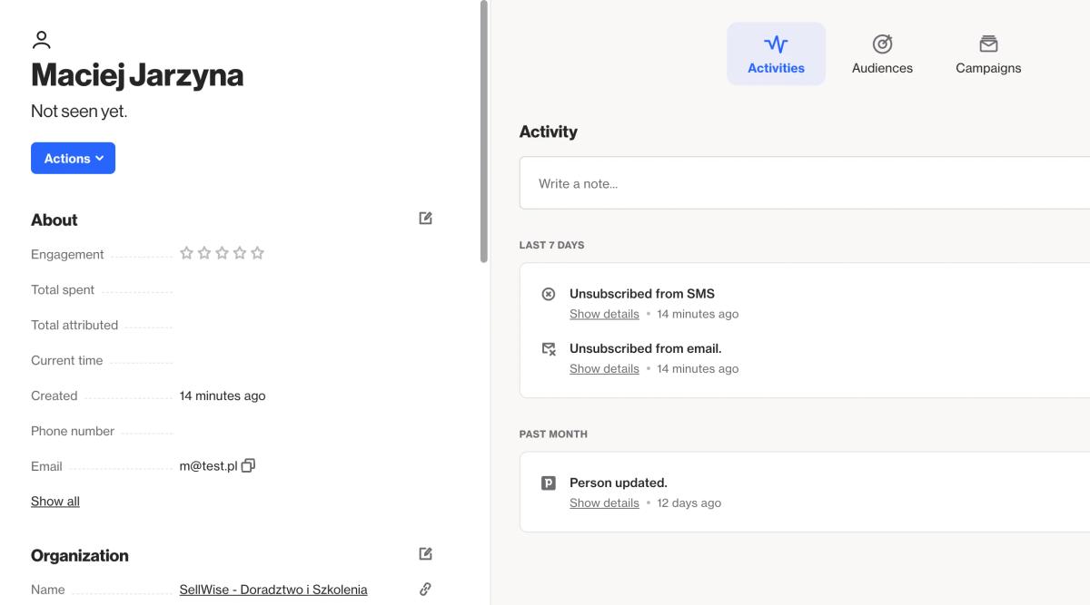Open the SellWise - Doradztwo i Szkolenia link
The image size is (1090, 605).
click(x=273, y=590)
